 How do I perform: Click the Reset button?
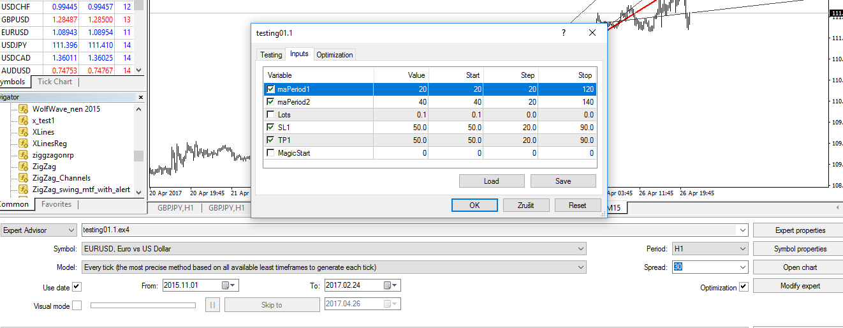click(x=578, y=205)
